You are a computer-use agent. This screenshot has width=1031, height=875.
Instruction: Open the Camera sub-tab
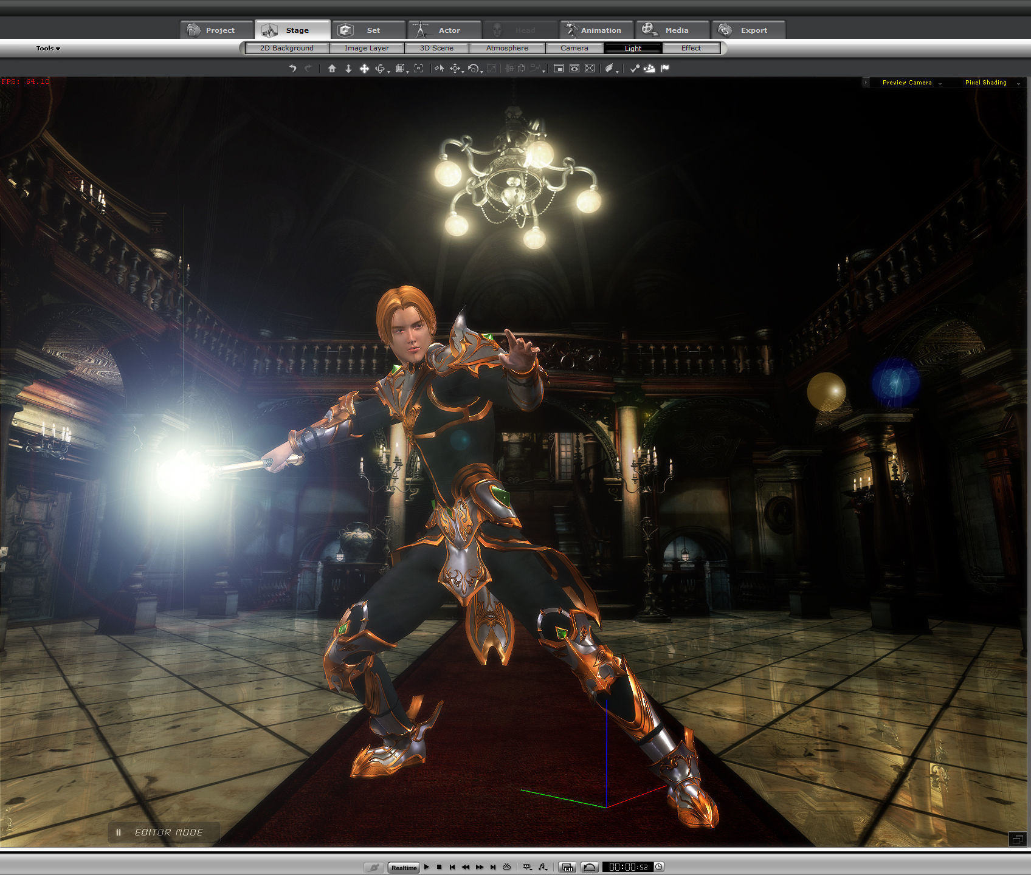coord(574,48)
